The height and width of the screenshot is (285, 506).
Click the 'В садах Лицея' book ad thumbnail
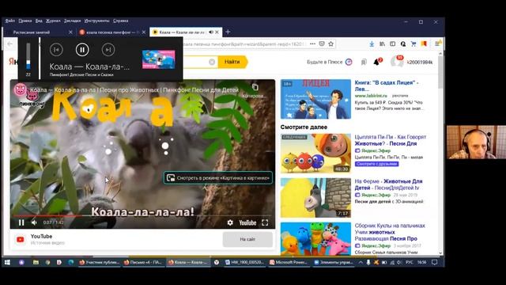pyautogui.click(x=315, y=99)
